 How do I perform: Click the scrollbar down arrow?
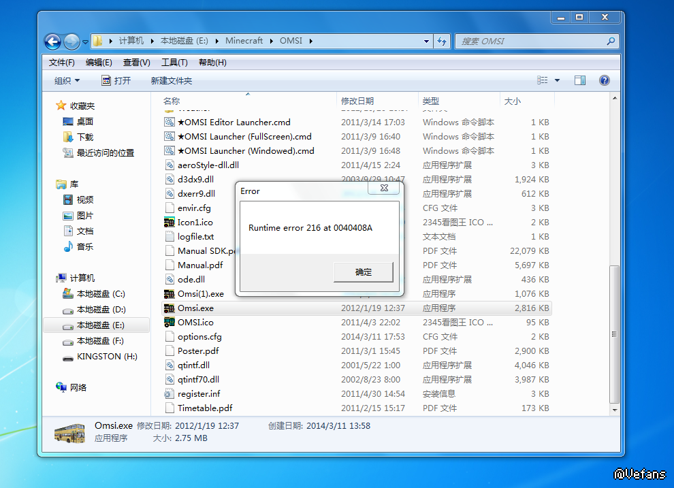[615, 410]
